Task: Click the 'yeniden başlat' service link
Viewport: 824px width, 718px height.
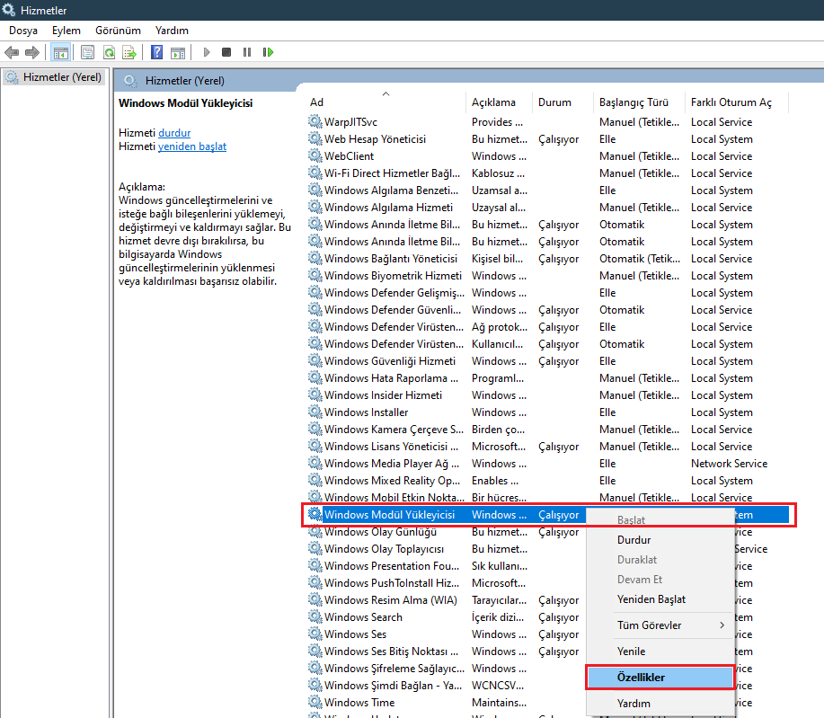Action: tap(192, 146)
